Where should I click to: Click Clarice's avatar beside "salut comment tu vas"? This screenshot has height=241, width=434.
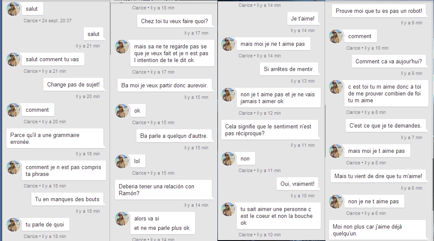[13, 60]
